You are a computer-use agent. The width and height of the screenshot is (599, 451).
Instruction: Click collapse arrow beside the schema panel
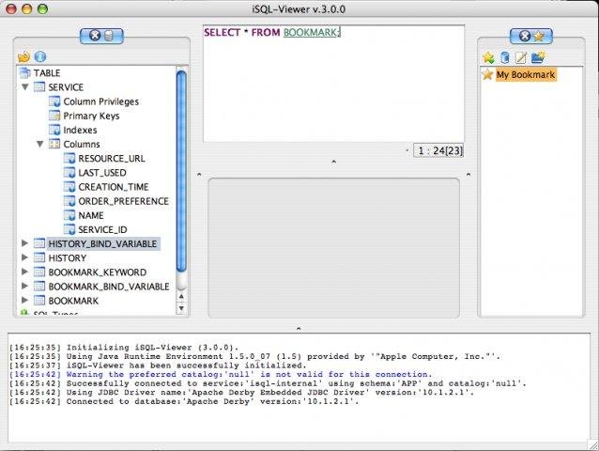tap(199, 175)
